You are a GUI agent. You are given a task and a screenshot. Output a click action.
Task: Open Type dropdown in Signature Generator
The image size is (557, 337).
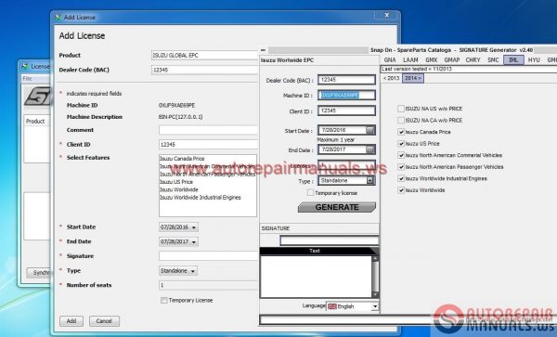click(369, 180)
